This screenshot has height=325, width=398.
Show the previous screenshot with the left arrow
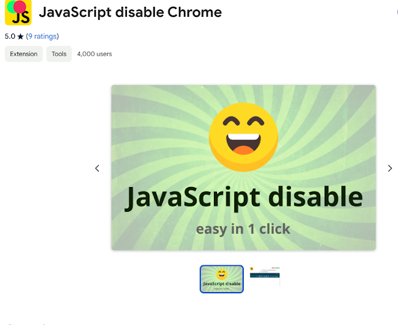[97, 168]
